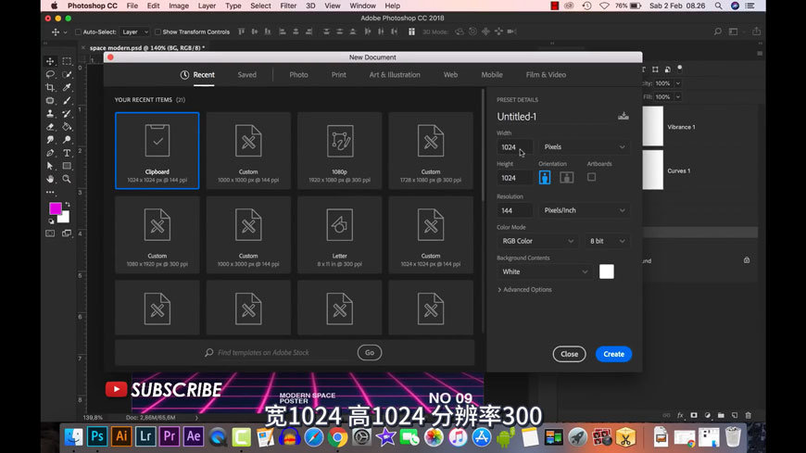Expand Advanced Options section
Screen dimensions: 806x453
[x=524, y=289]
